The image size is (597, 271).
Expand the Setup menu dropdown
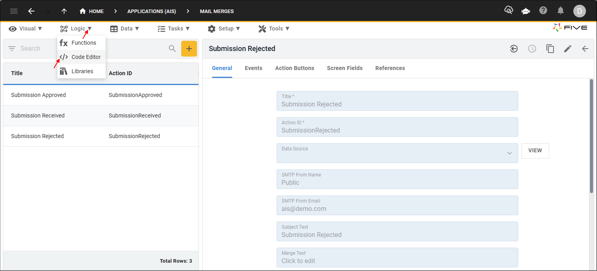tap(224, 28)
